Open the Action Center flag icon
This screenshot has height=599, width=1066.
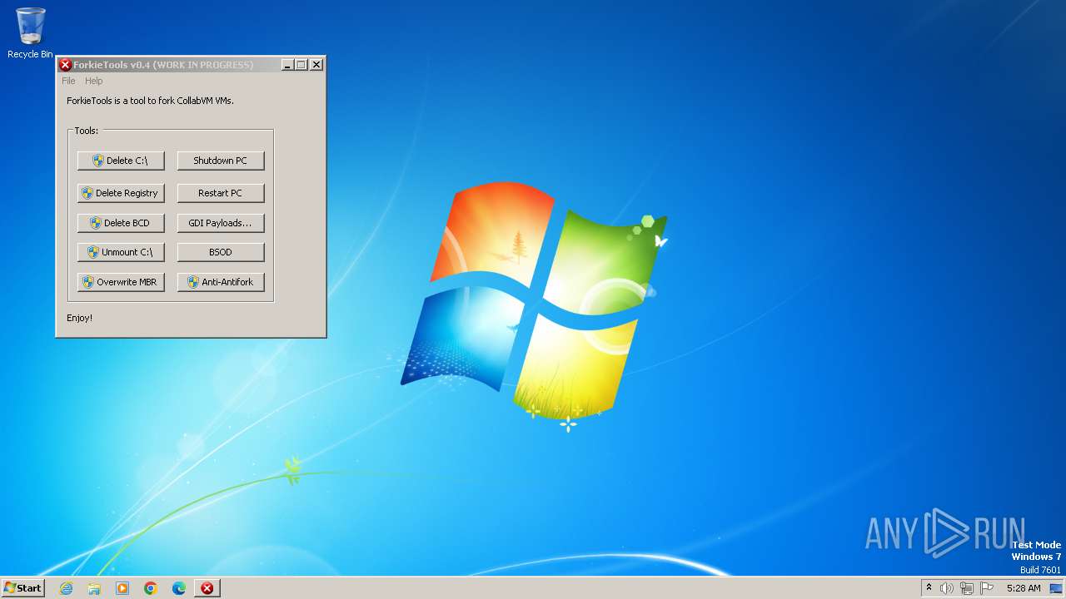(x=987, y=588)
